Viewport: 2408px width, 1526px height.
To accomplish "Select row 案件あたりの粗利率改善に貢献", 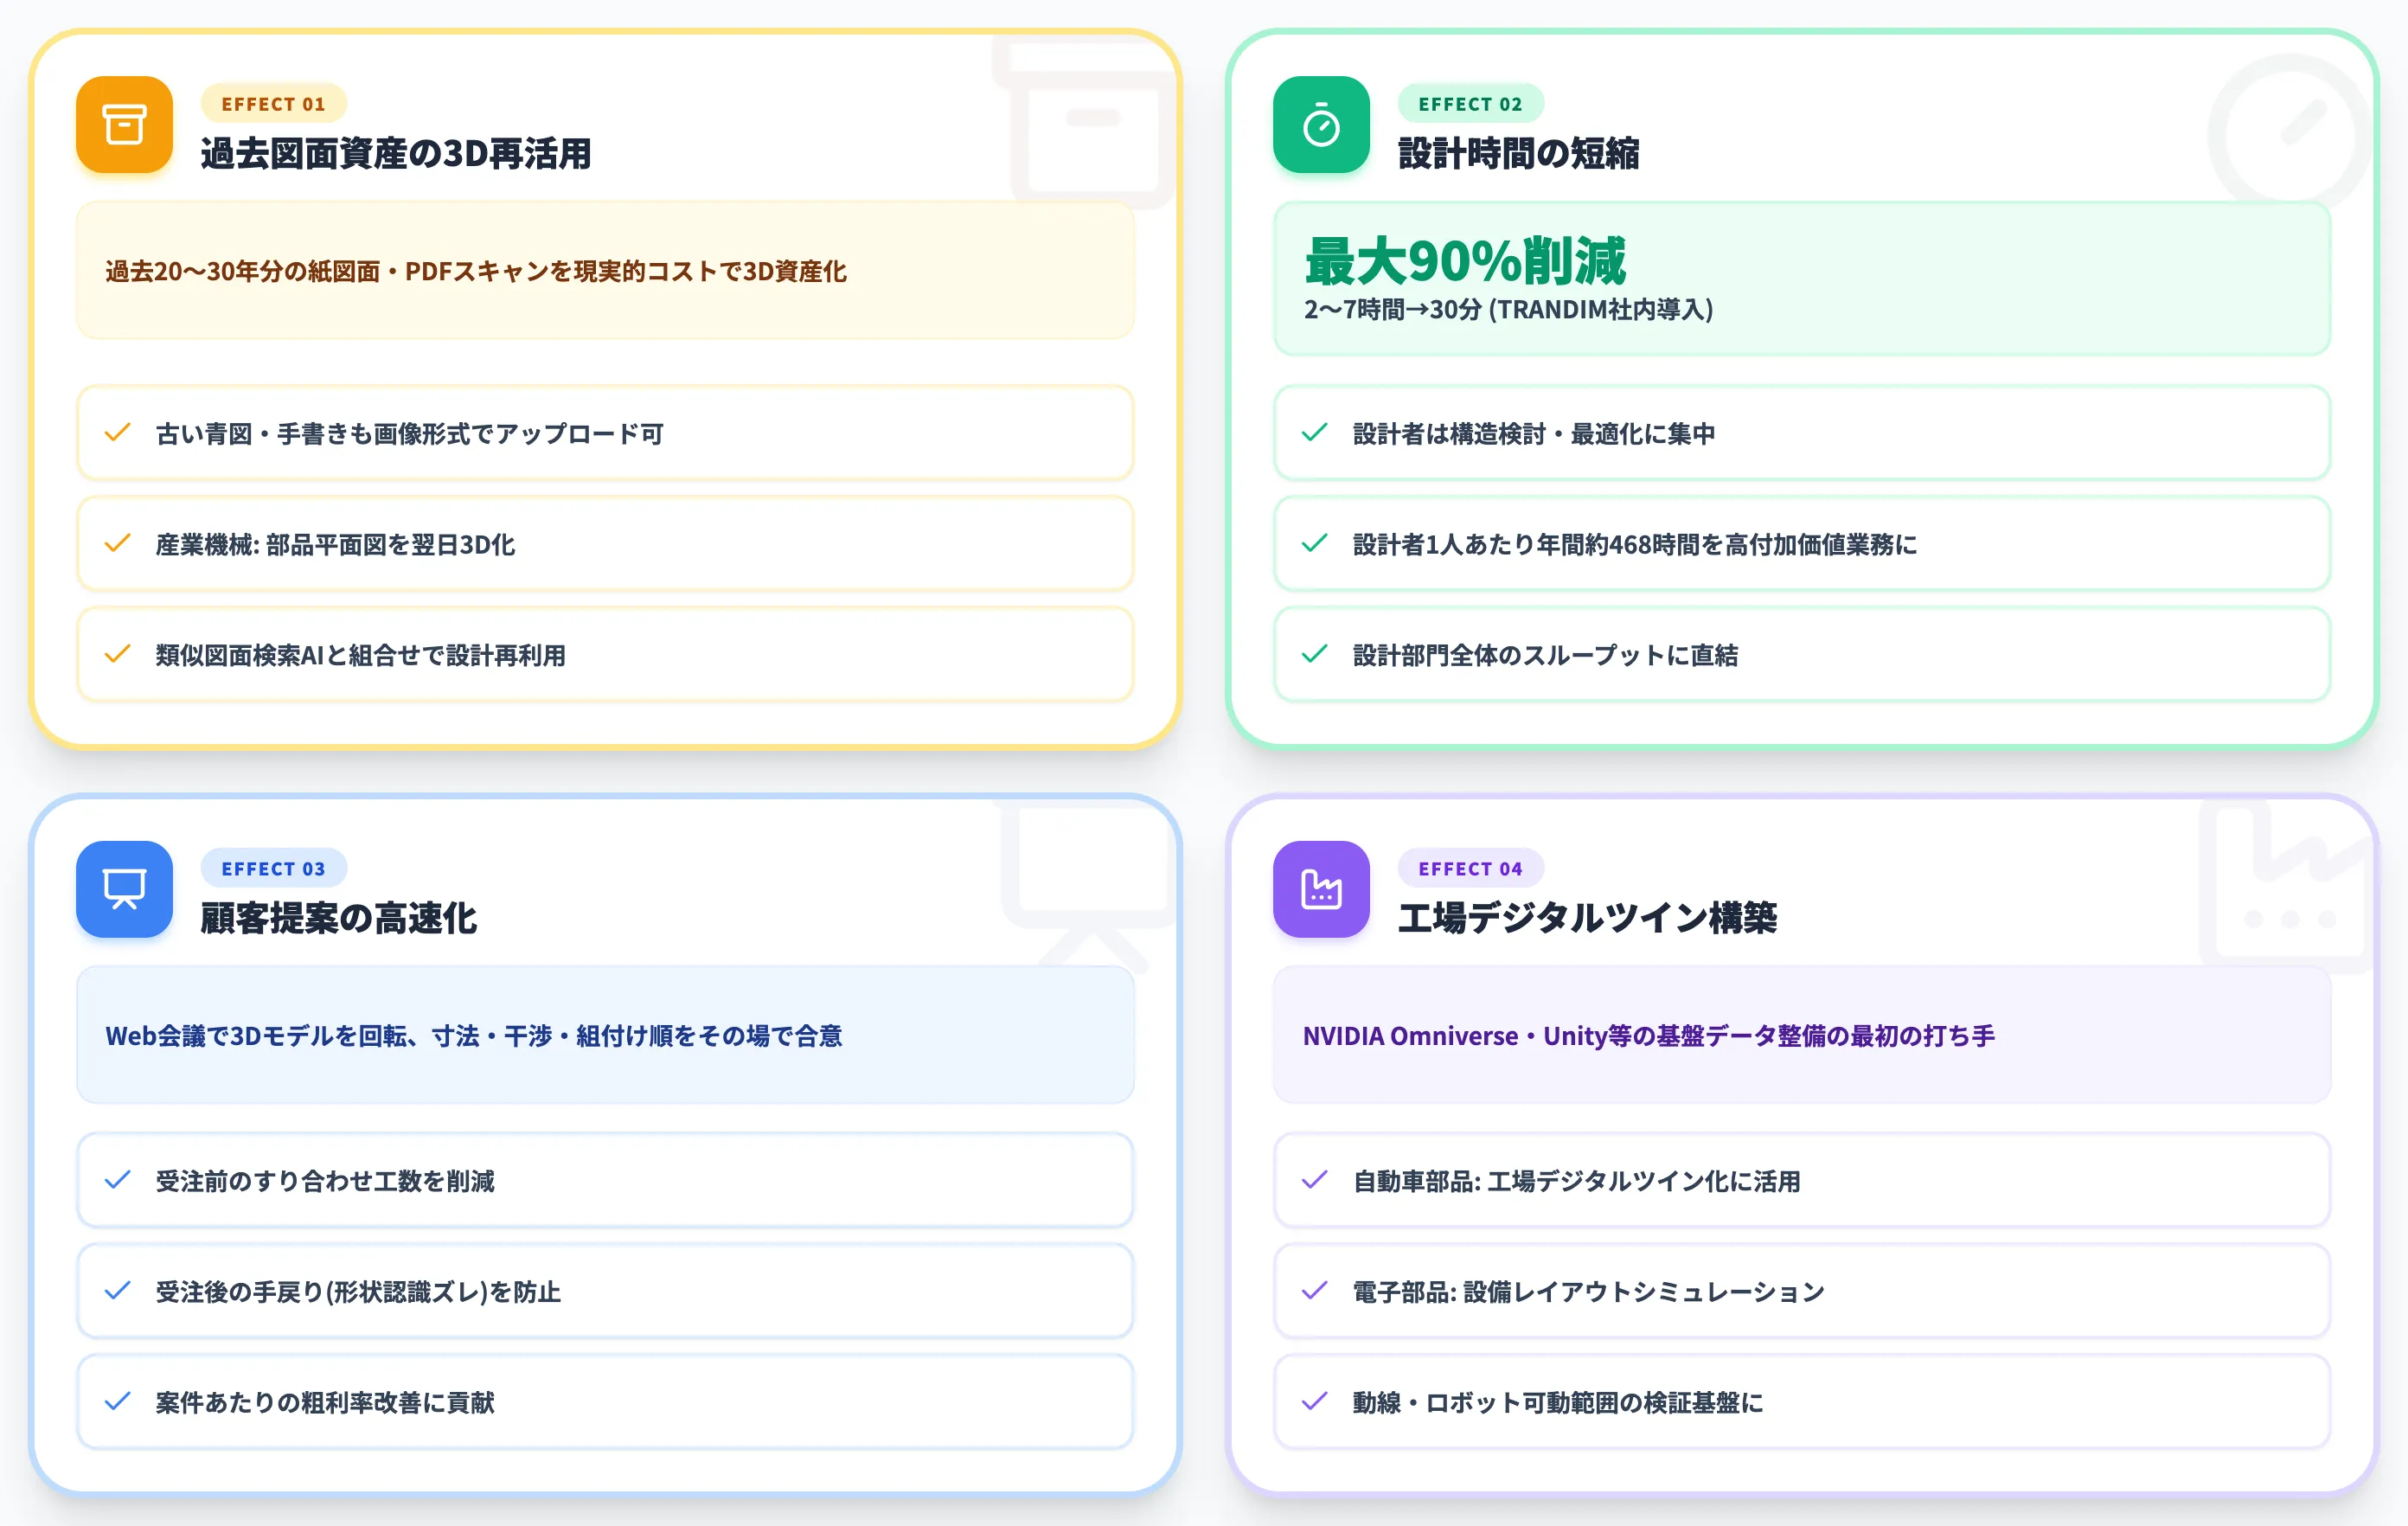I will pos(605,1402).
